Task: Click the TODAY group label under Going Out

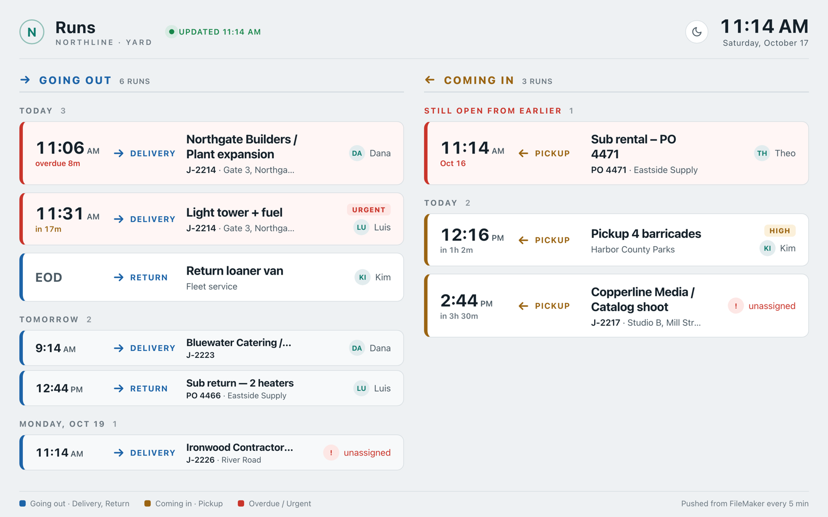Action: pos(36,111)
